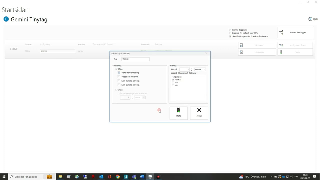Enable the Min temperature checkbox
Screen dimensions: 320x180
(x=173, y=85)
